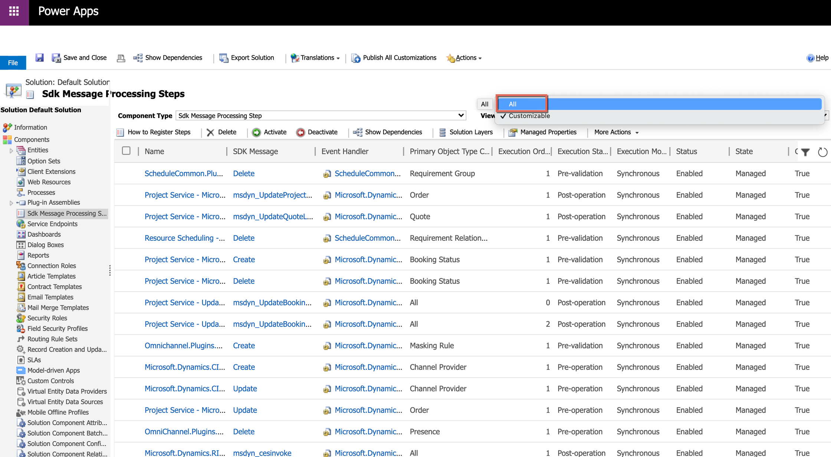Sort by Name column header

pos(154,151)
